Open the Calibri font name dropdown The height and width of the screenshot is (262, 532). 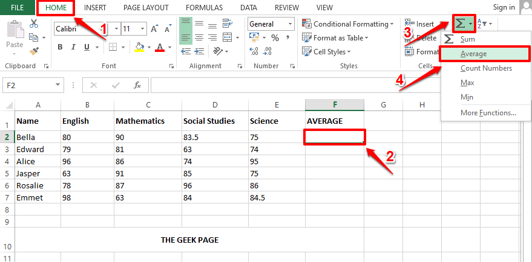tap(116, 29)
